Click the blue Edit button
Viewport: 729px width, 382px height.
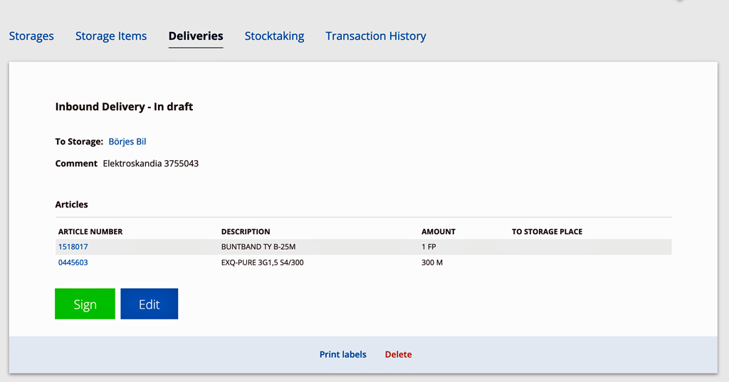pos(150,304)
